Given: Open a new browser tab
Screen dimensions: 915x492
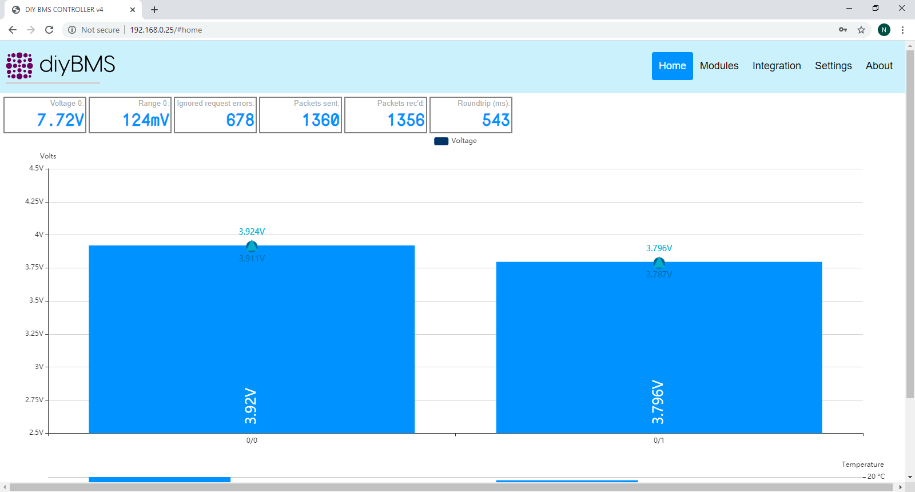Looking at the screenshot, I should pos(154,10).
